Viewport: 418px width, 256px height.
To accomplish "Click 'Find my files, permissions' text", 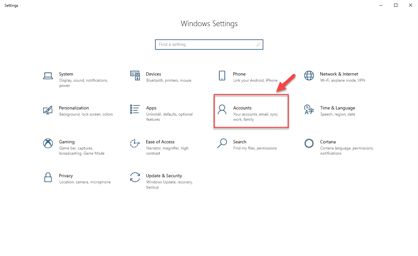I will (x=255, y=148).
